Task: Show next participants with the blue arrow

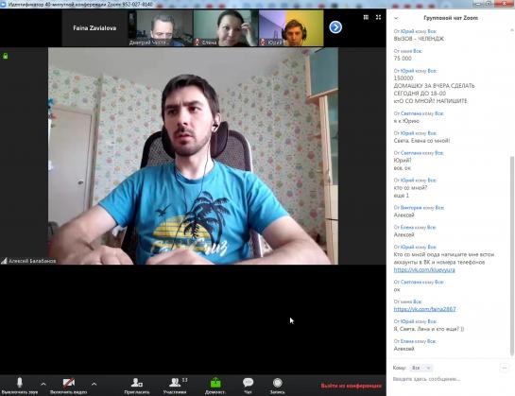Action: pos(335,27)
